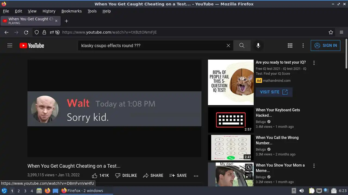The width and height of the screenshot is (348, 195).
Task: Reload the page with the refresh icon
Action: pyautogui.click(x=26, y=32)
